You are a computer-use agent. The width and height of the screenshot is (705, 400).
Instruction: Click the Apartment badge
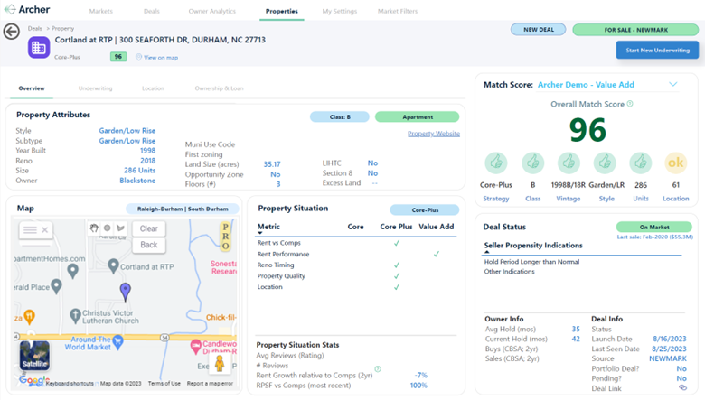pyautogui.click(x=418, y=117)
